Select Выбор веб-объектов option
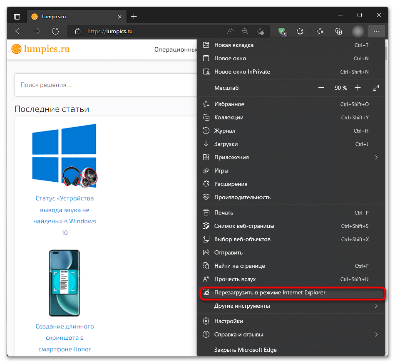This screenshot has height=363, width=395. (291, 240)
